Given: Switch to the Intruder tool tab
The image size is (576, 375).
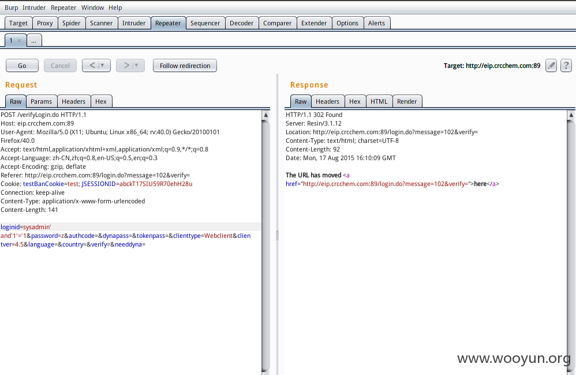Looking at the screenshot, I should (134, 23).
